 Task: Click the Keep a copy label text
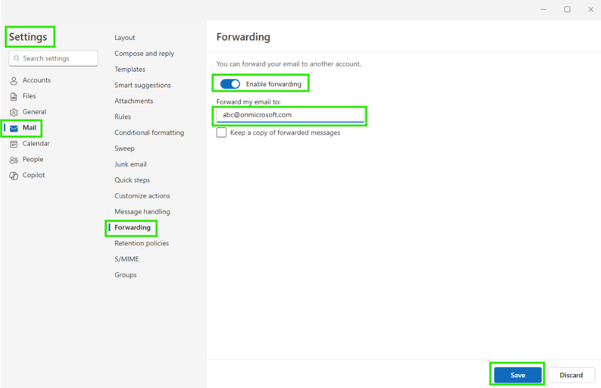285,133
